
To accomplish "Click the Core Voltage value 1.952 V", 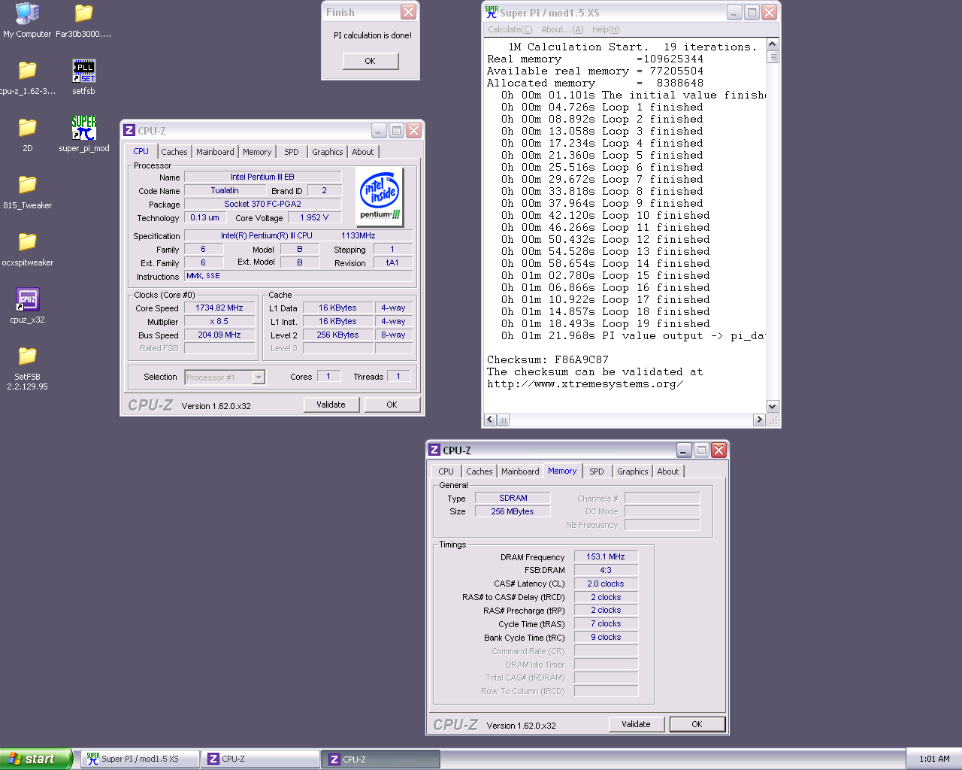I will pos(314,217).
